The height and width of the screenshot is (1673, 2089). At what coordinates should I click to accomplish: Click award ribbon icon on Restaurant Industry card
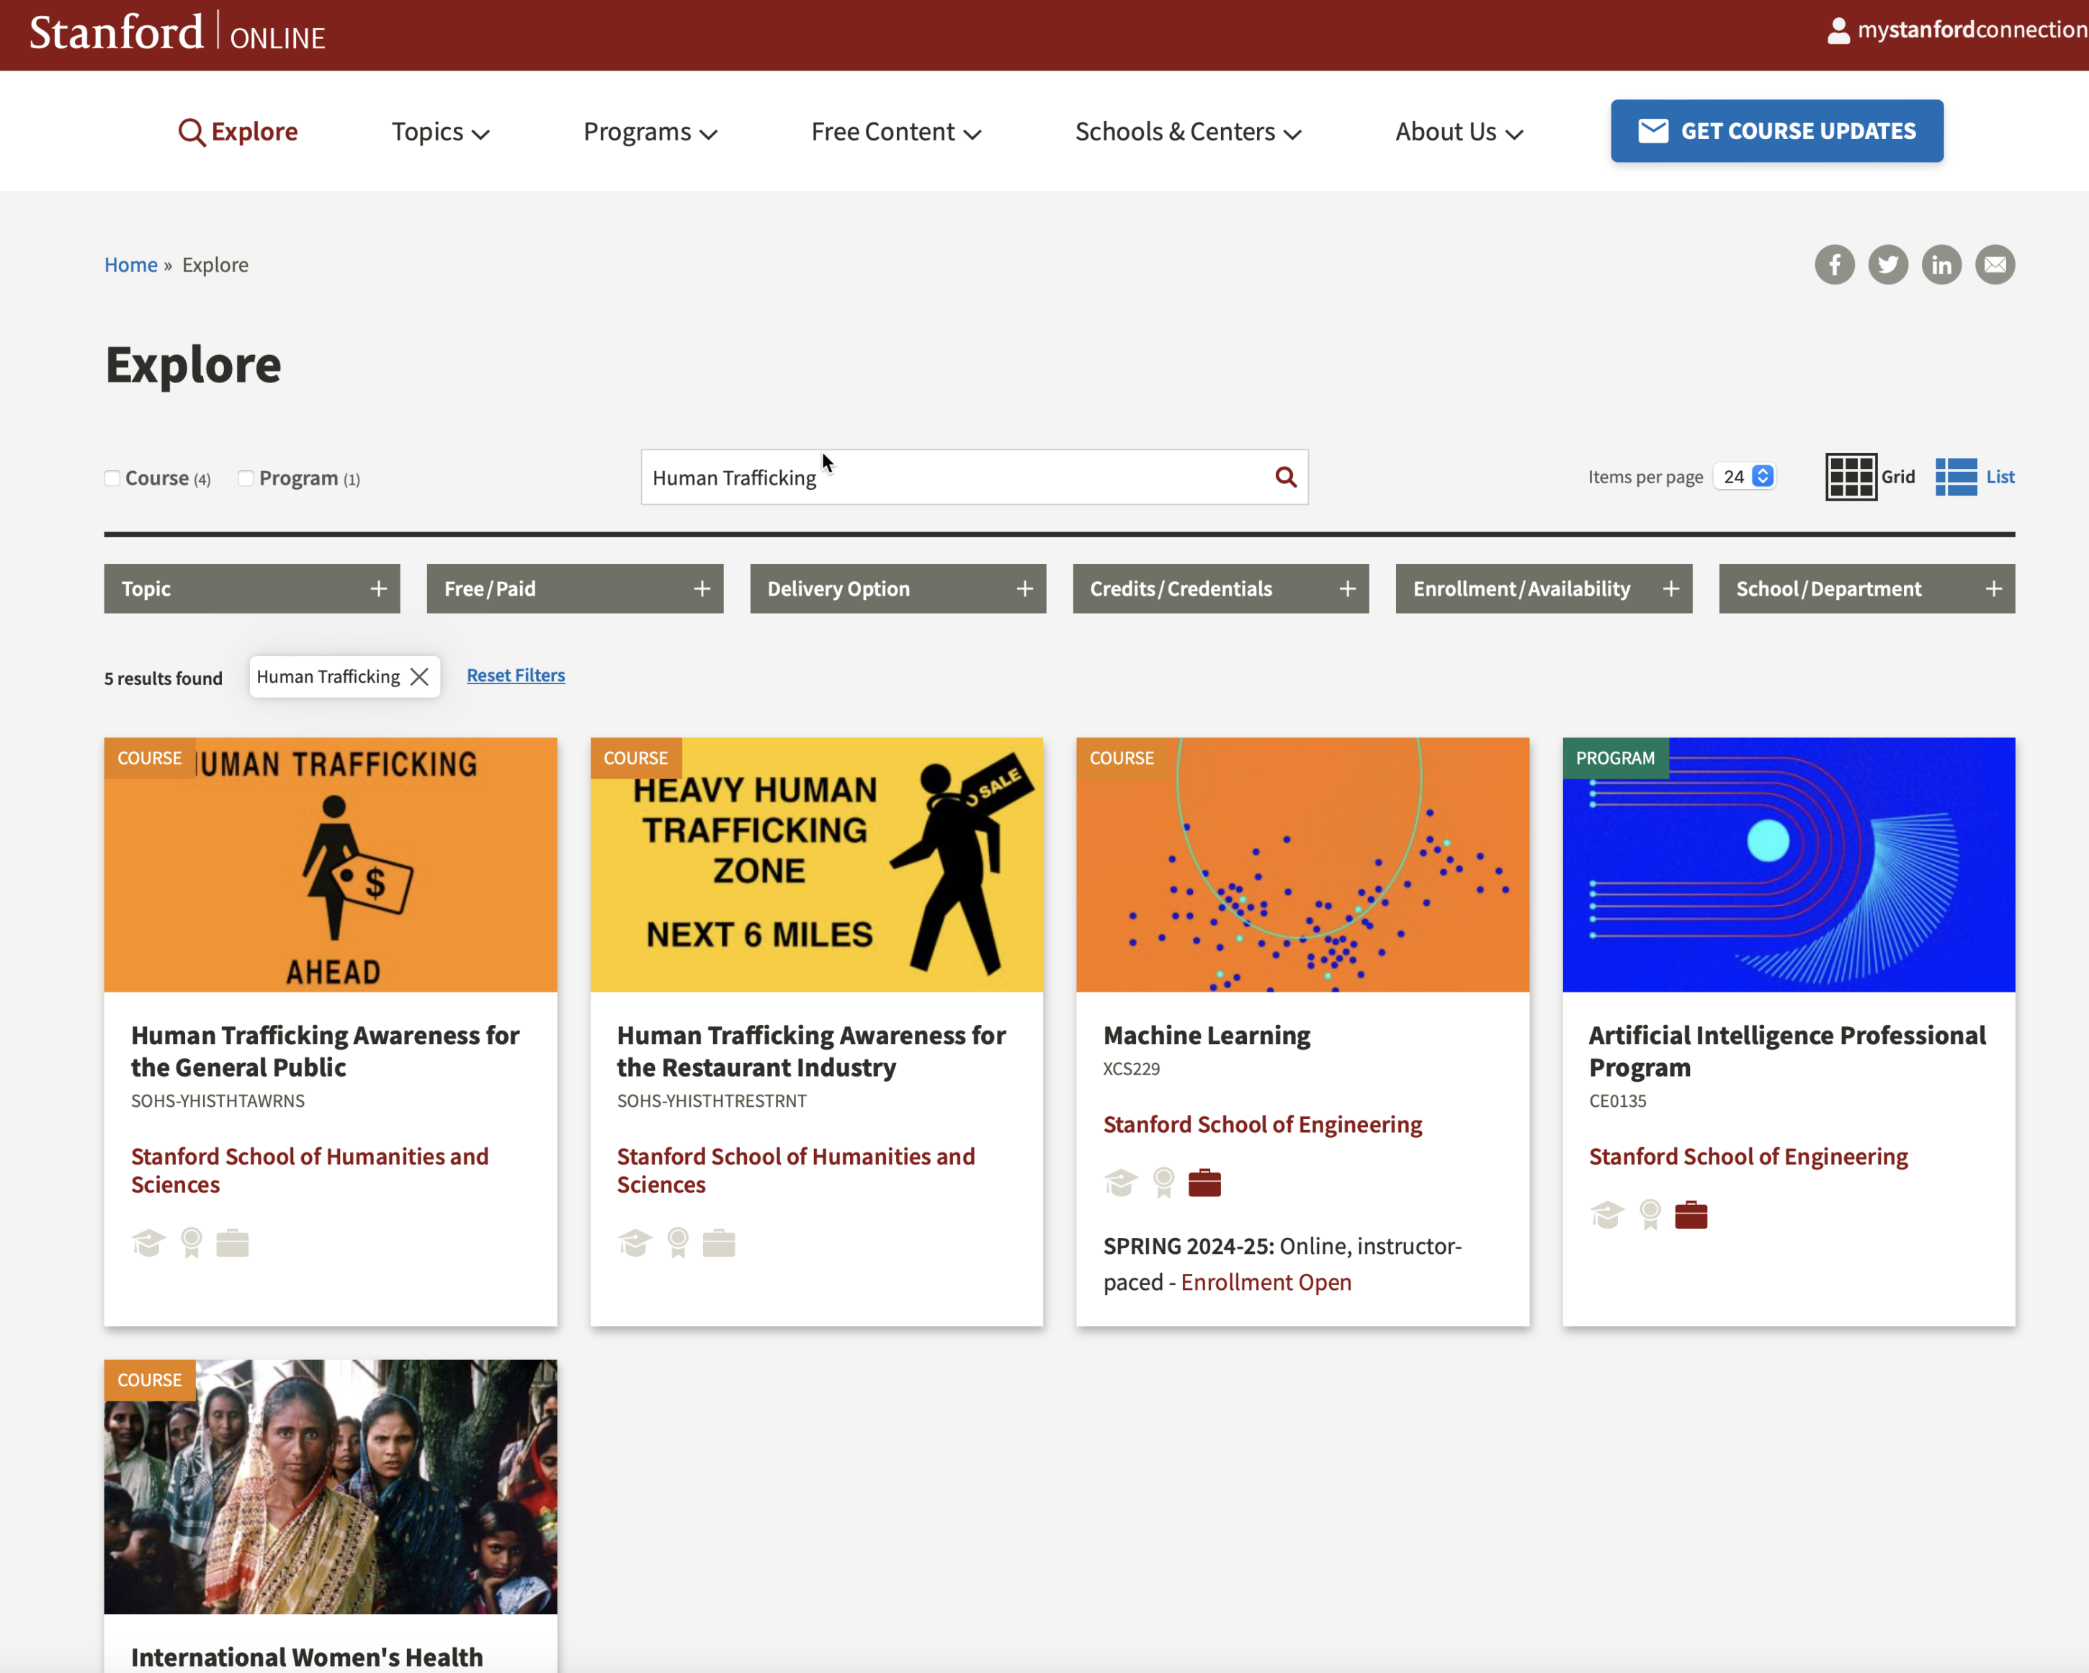[x=679, y=1243]
